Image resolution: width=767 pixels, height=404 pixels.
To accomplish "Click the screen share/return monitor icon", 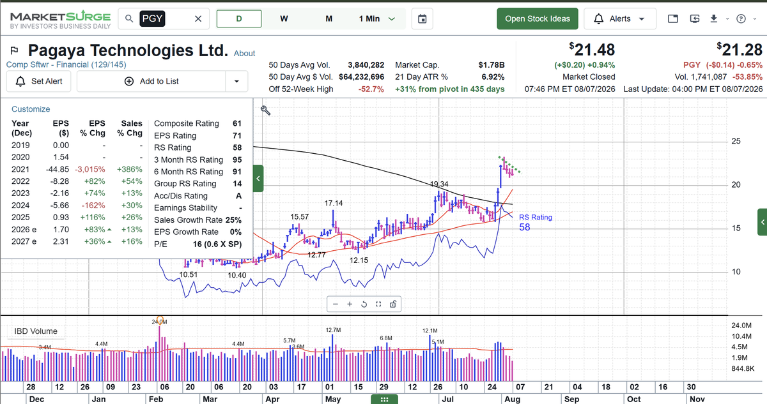I will coord(695,19).
